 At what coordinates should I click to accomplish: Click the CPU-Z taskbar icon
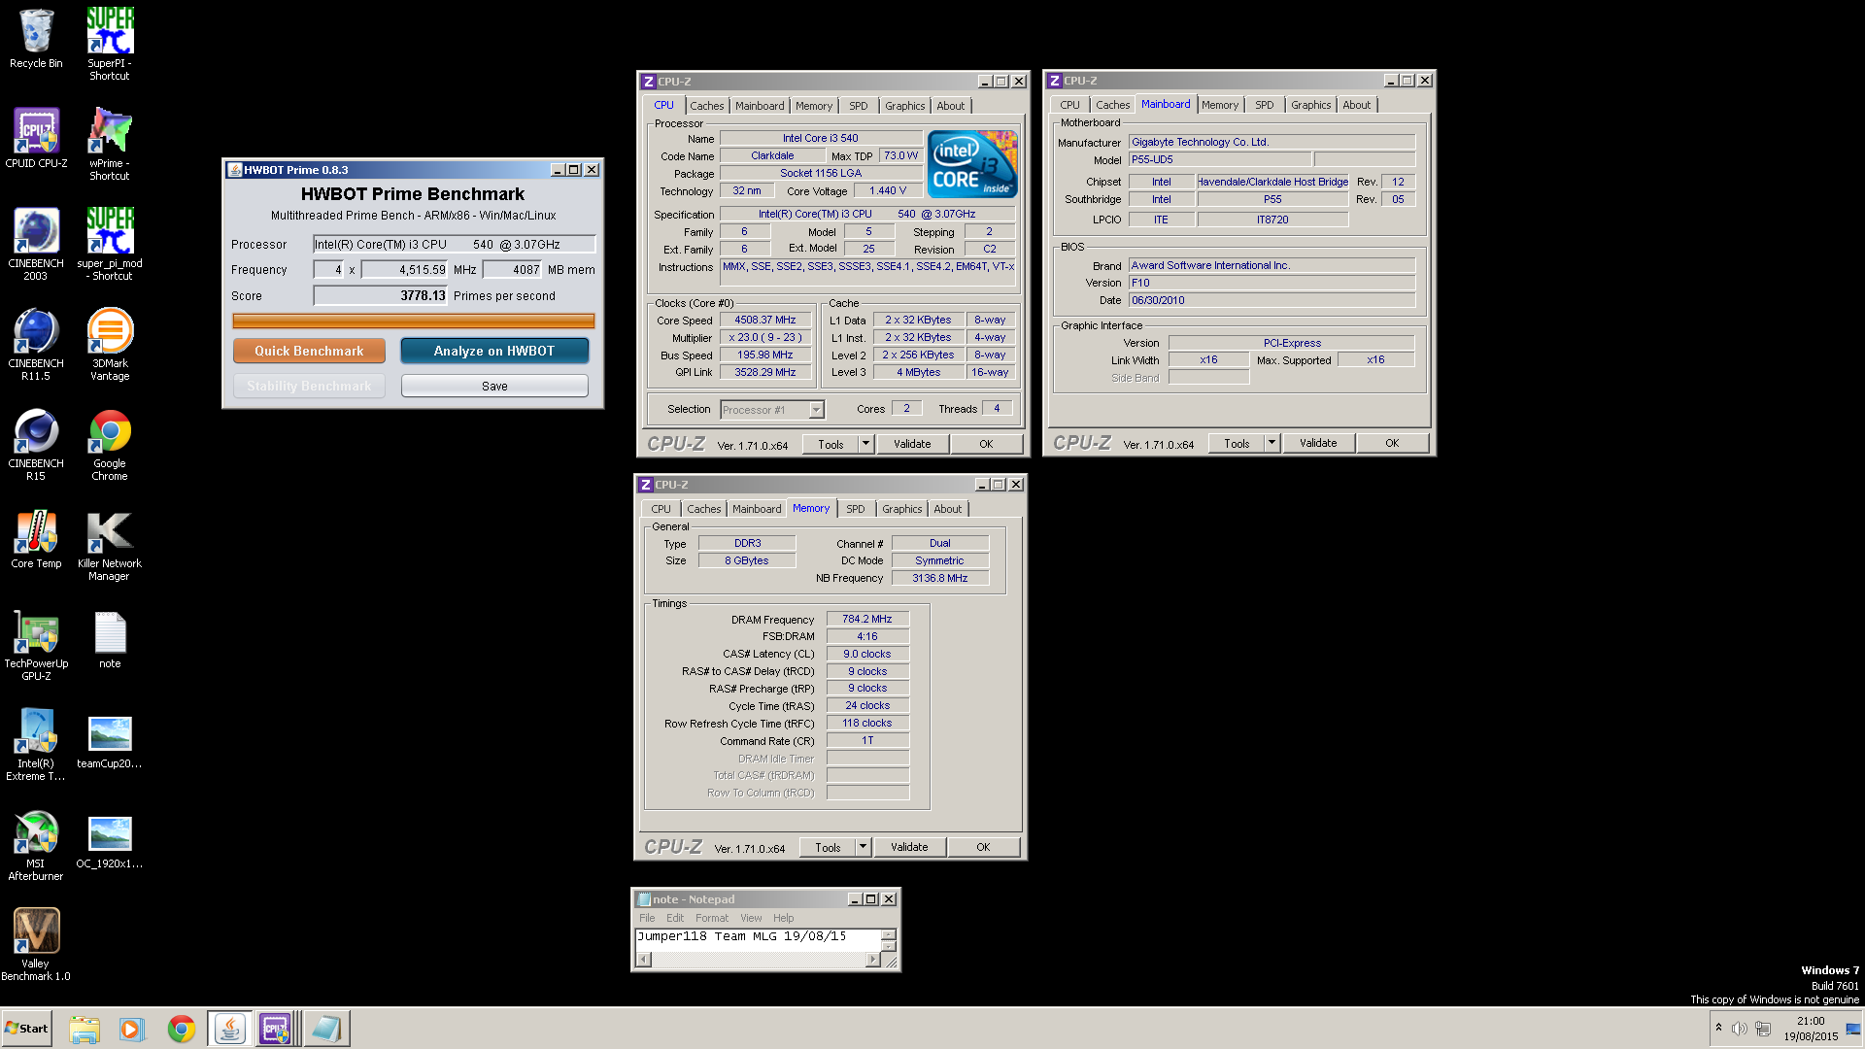tap(276, 1029)
